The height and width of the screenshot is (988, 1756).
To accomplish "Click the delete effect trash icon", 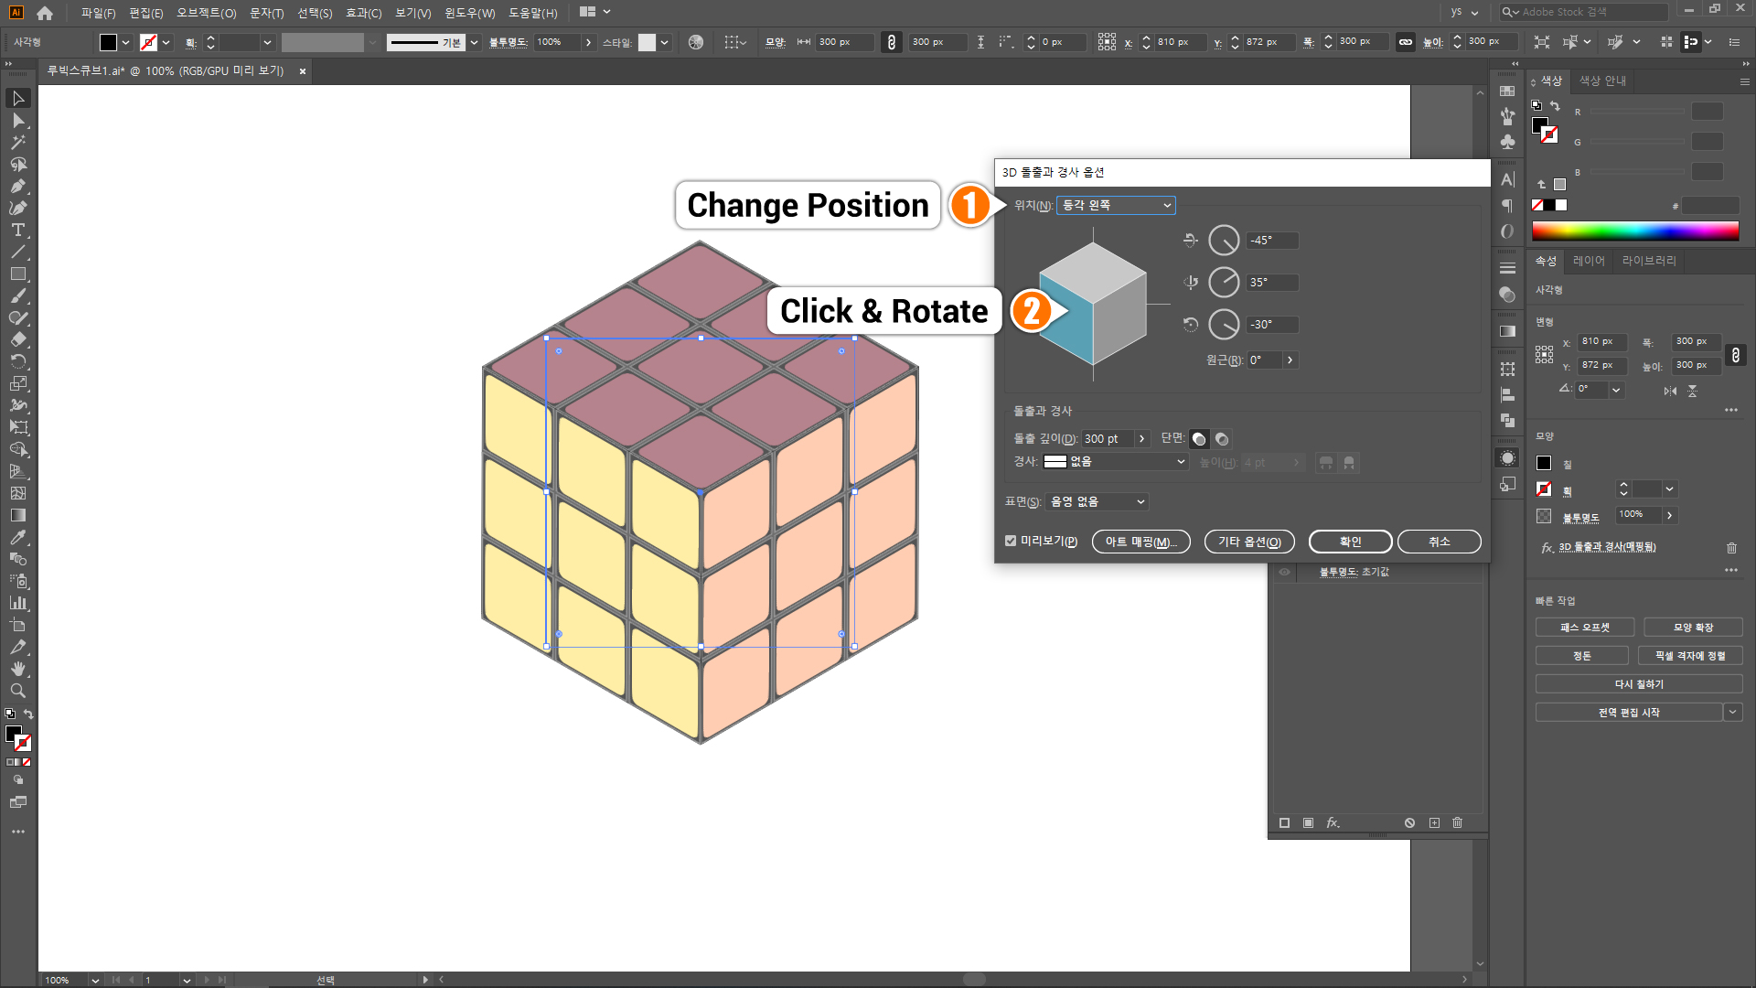I will coord(1731,548).
